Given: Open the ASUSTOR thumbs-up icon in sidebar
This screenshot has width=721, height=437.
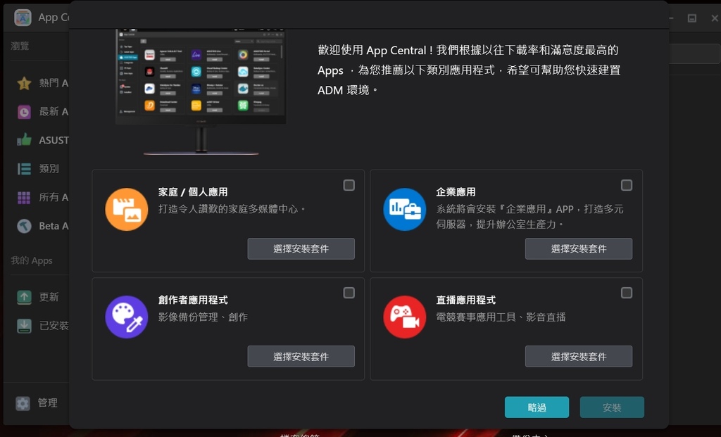Looking at the screenshot, I should 24,140.
